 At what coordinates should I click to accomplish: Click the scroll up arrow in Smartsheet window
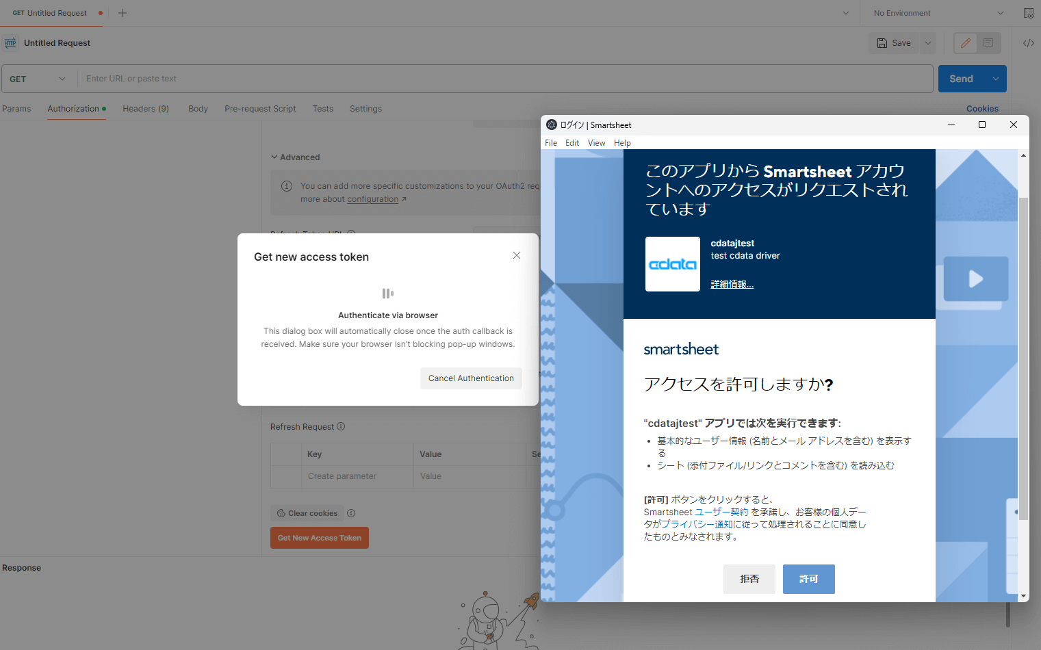(1024, 155)
